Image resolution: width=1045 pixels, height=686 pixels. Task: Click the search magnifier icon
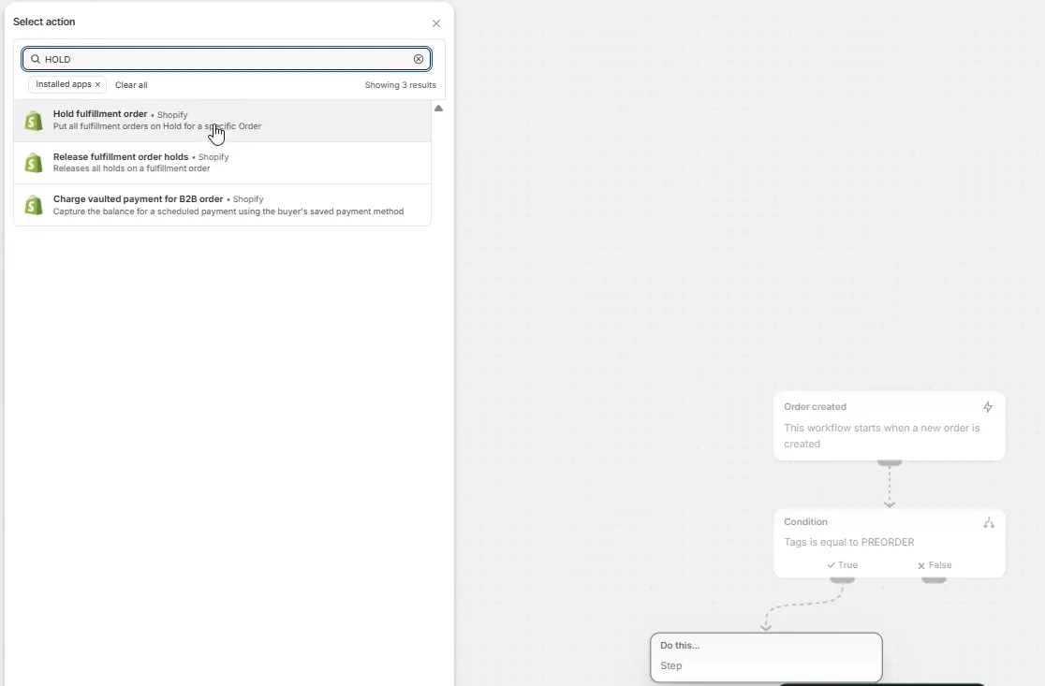point(36,59)
